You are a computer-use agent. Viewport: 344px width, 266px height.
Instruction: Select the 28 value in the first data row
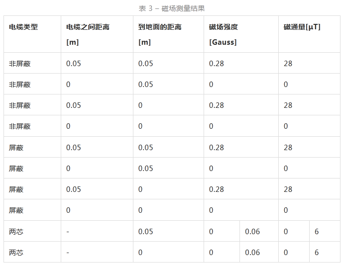pos(288,64)
